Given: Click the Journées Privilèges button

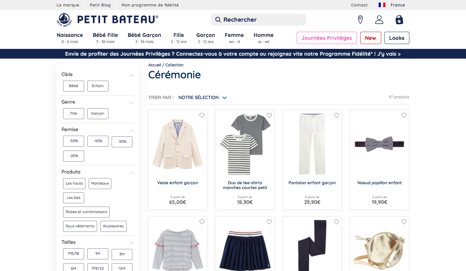Looking at the screenshot, I should [x=327, y=38].
